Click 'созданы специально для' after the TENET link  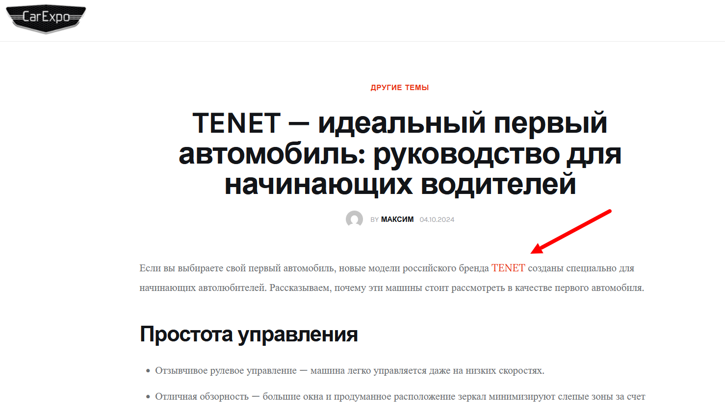click(581, 268)
